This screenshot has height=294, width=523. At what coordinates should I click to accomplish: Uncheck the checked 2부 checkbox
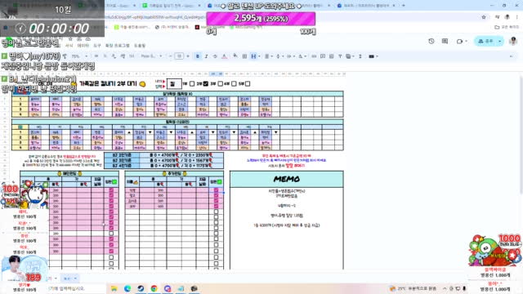tap(206, 83)
